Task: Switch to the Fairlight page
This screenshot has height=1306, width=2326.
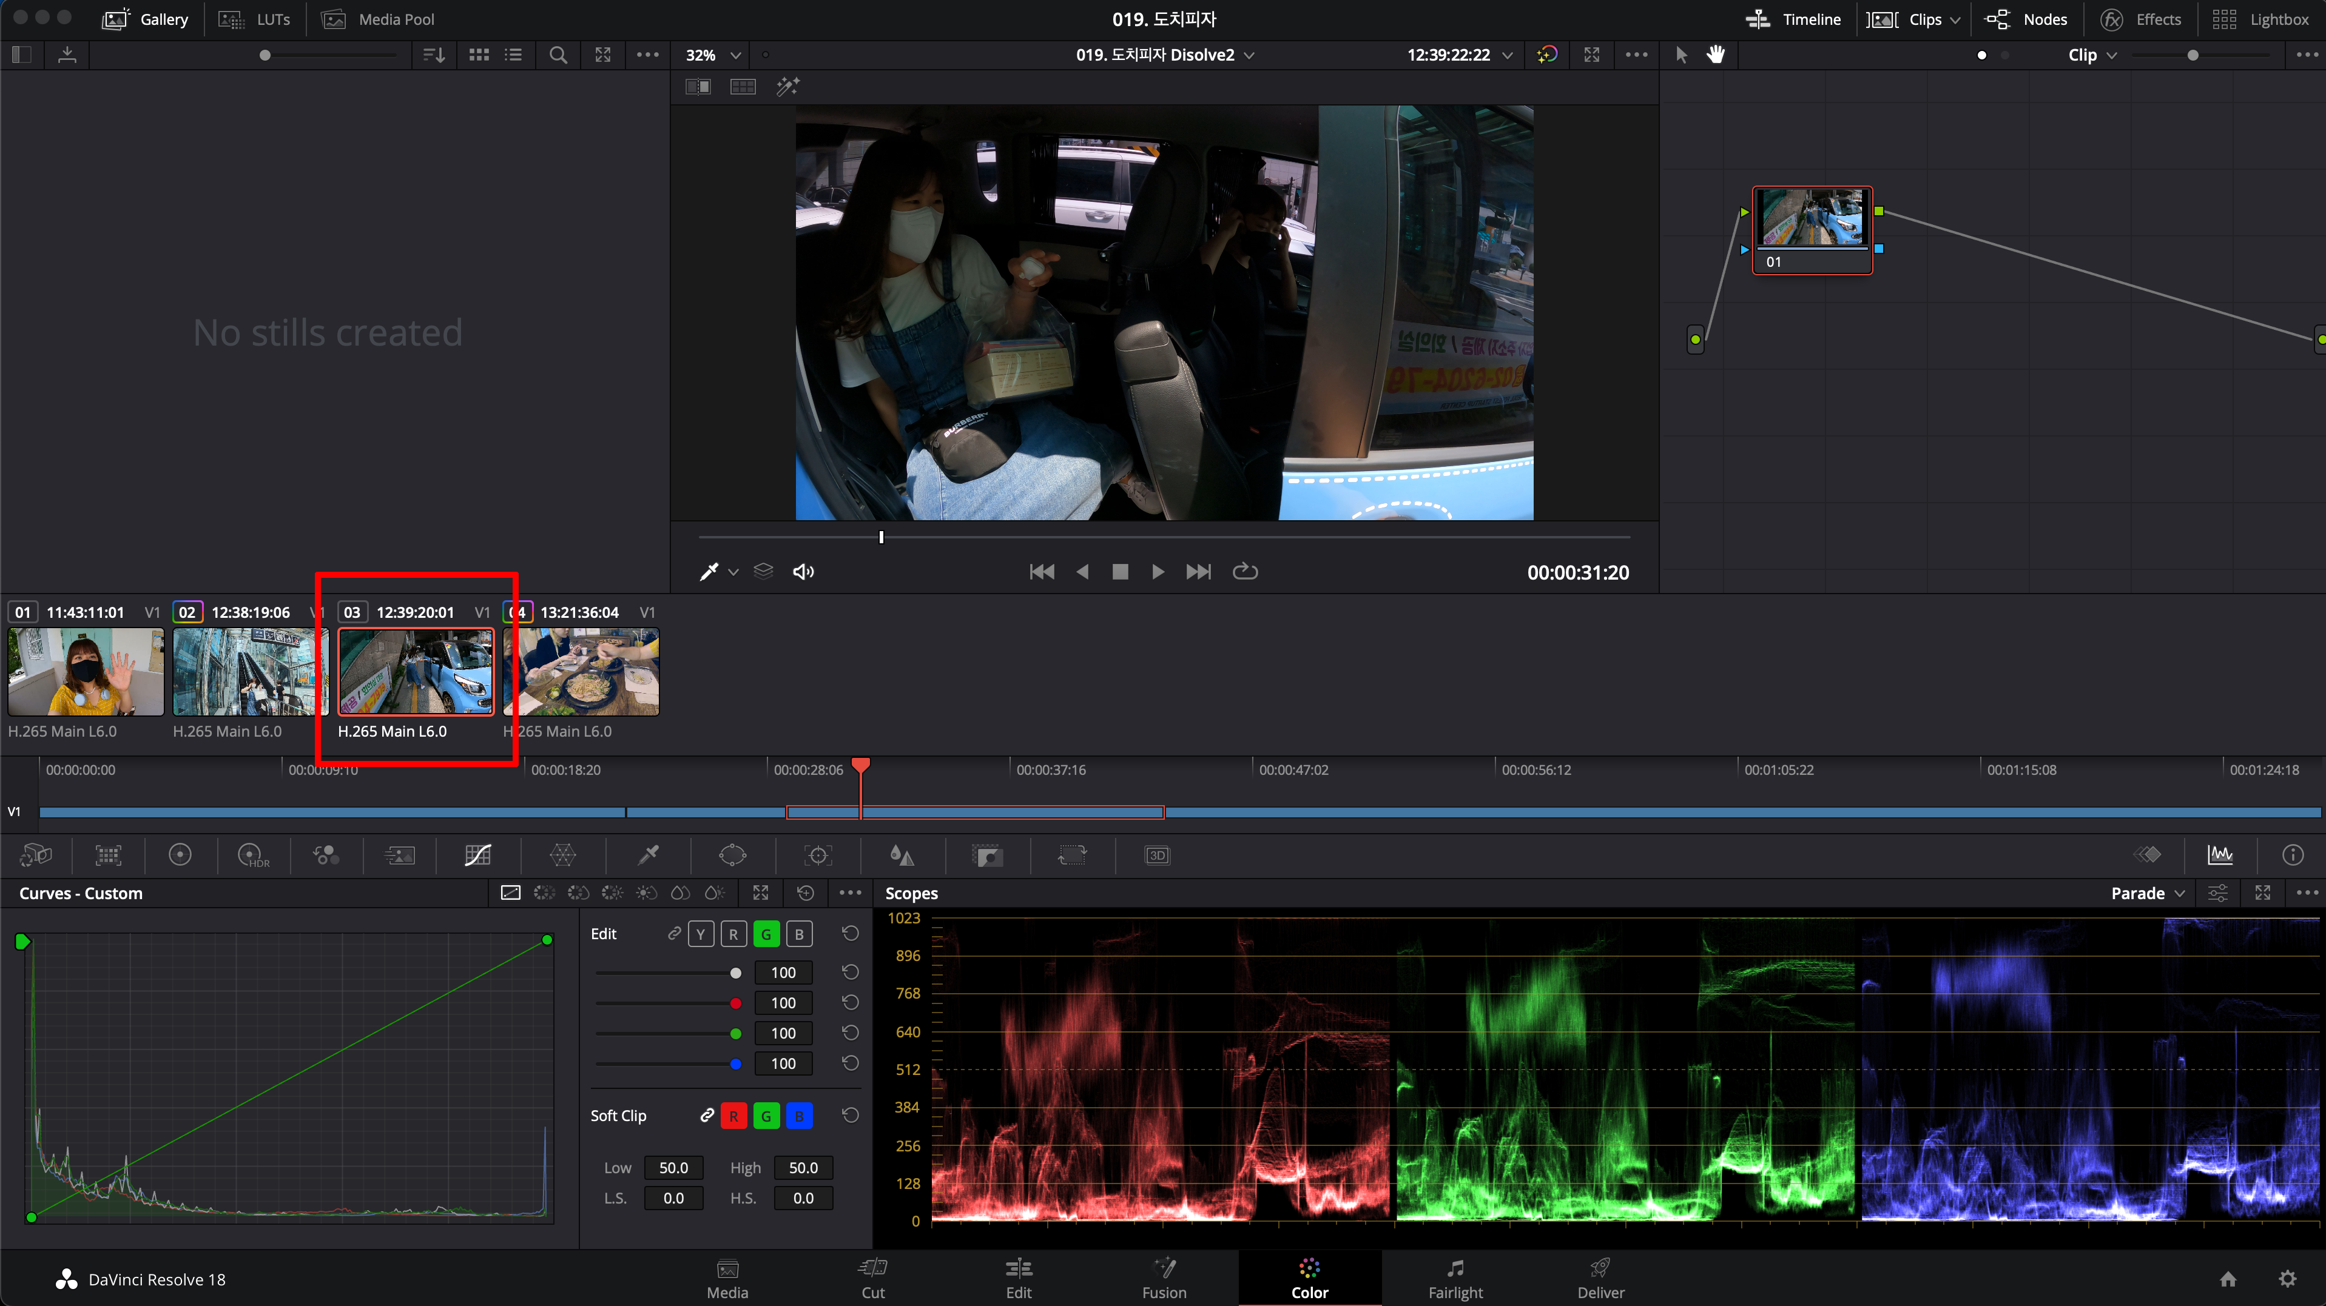Action: pyautogui.click(x=1455, y=1278)
